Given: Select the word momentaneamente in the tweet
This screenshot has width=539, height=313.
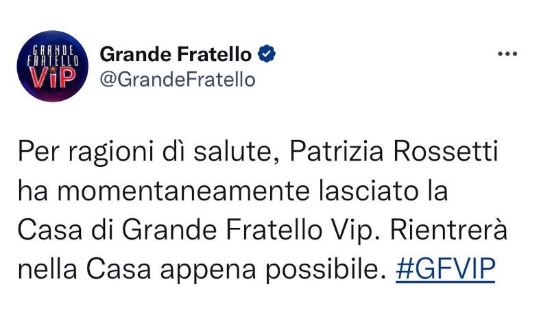Looking at the screenshot, I should tap(184, 191).
